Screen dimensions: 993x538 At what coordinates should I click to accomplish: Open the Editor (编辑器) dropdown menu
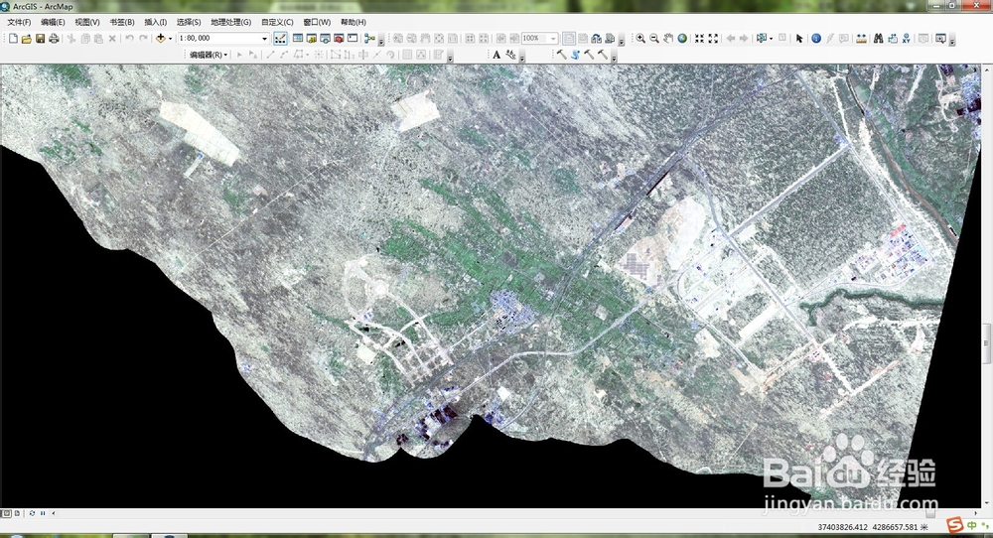[x=209, y=55]
